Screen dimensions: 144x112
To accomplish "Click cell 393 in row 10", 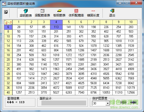I will [69, 36].
